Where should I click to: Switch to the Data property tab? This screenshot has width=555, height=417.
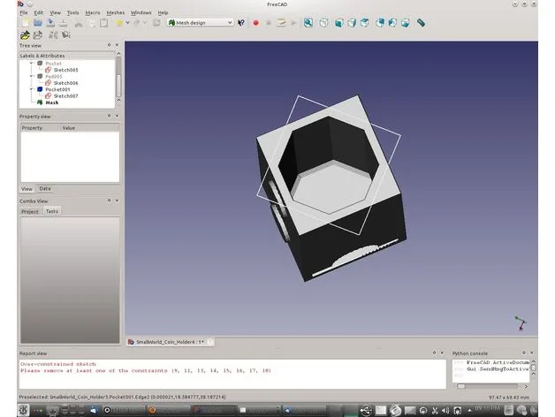[45, 189]
